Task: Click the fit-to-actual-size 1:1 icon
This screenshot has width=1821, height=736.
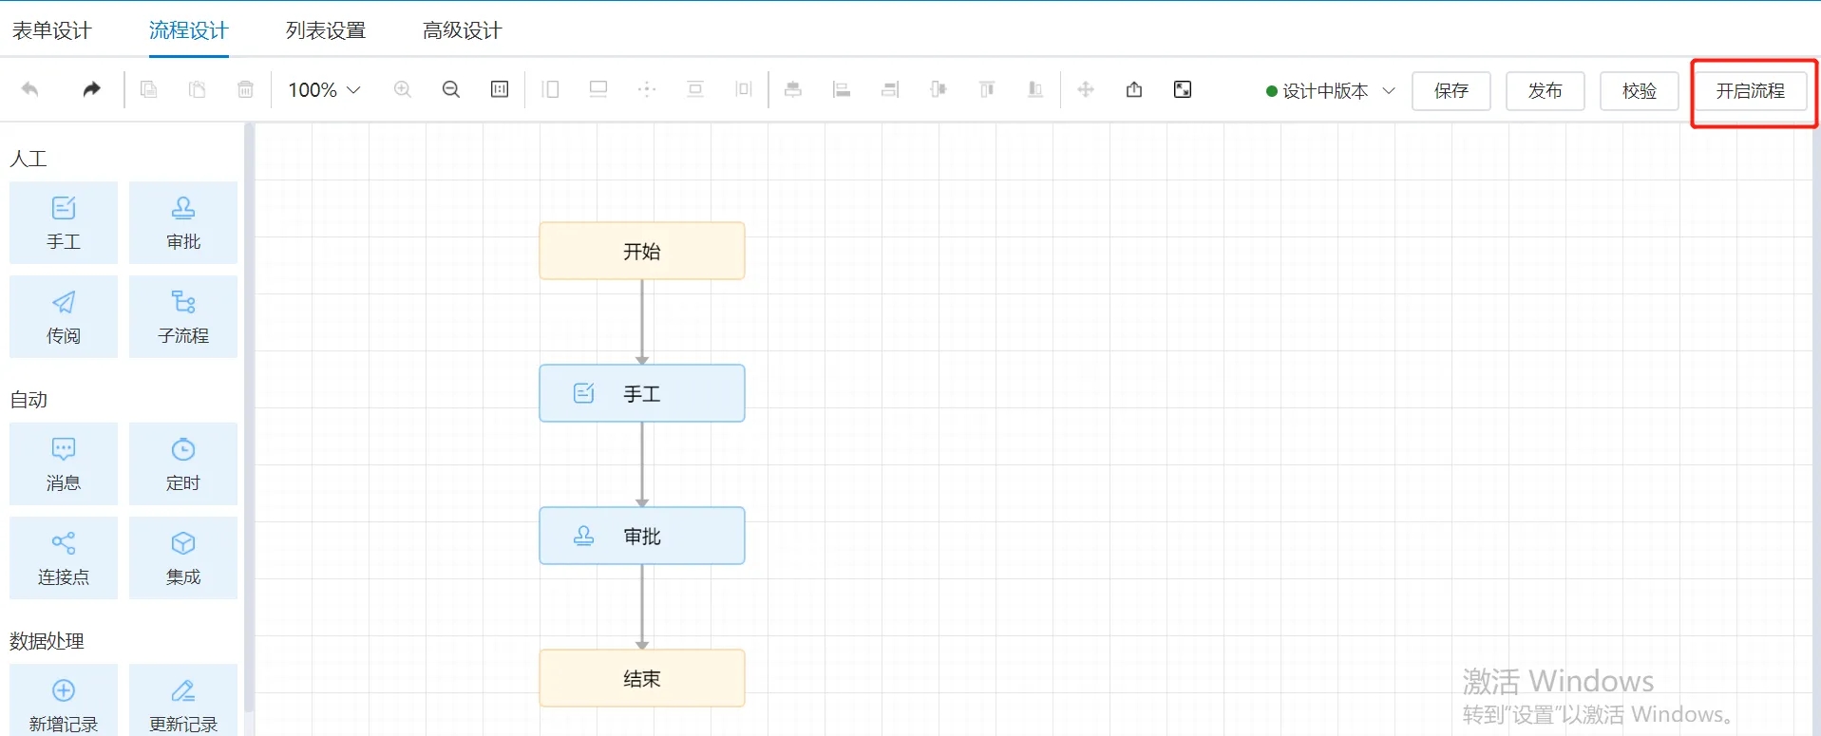Action: [500, 89]
